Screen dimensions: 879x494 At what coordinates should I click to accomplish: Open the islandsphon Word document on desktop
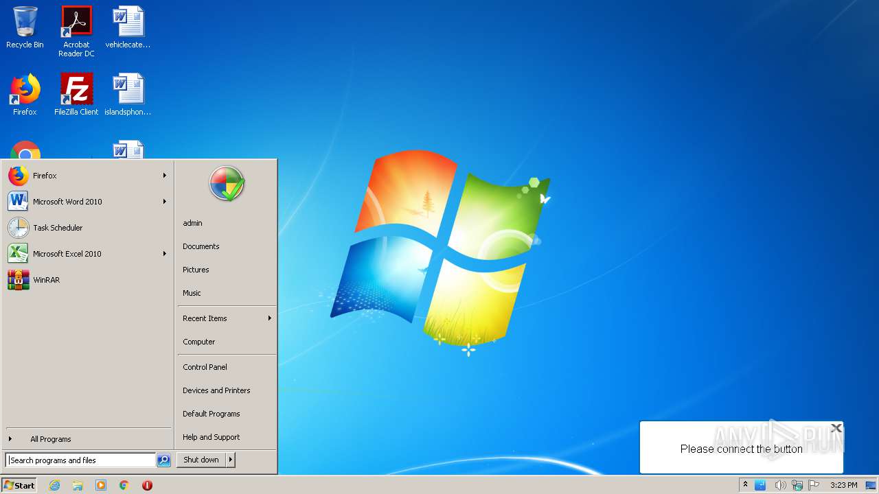pyautogui.click(x=128, y=95)
